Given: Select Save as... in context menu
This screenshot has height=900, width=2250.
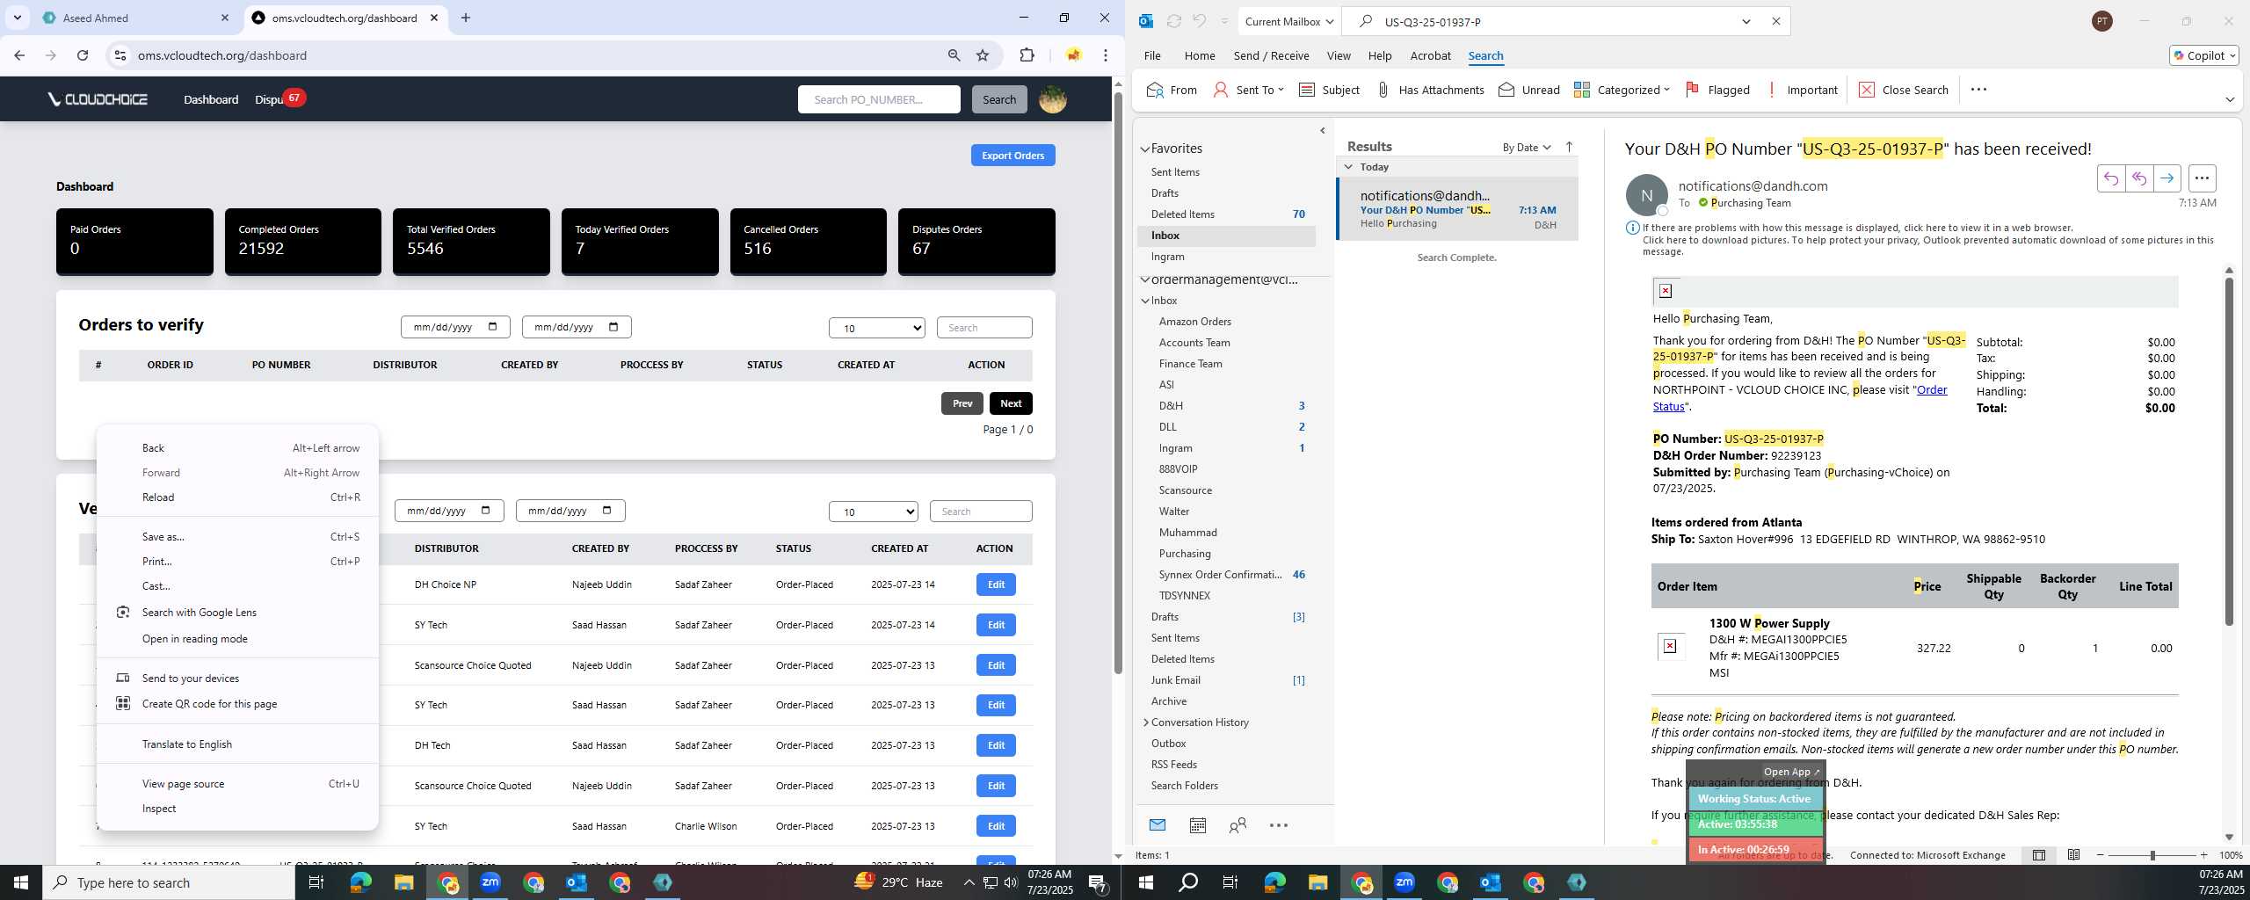Looking at the screenshot, I should coord(237,537).
